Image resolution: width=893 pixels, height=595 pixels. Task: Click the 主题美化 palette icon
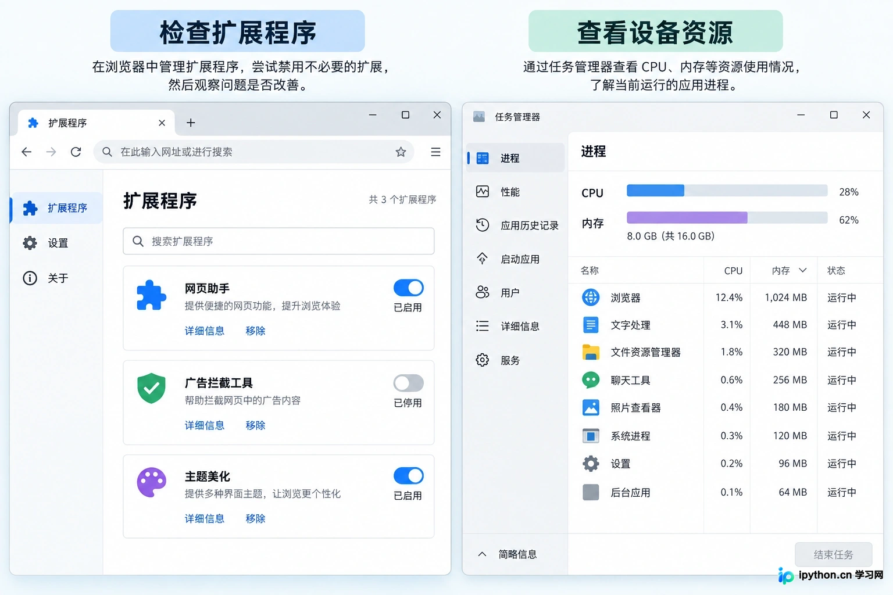pyautogui.click(x=151, y=482)
